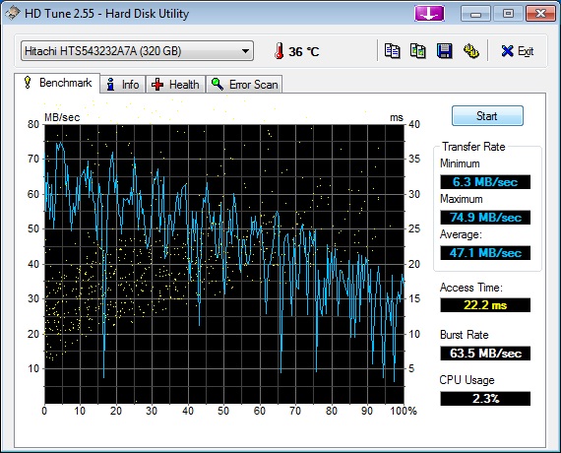561x453 pixels.
Task: Open options wrench settings icon
Action: click(x=470, y=51)
